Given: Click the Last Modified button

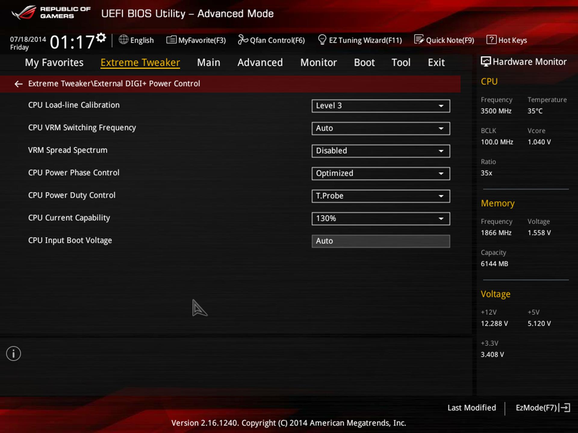Looking at the screenshot, I should pyautogui.click(x=471, y=408).
